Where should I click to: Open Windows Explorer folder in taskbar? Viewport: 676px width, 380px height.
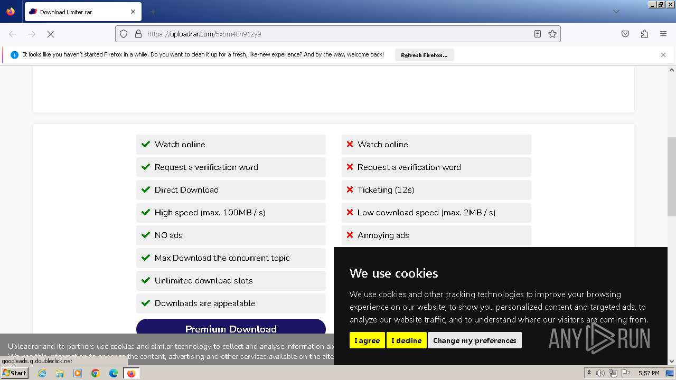pyautogui.click(x=60, y=373)
